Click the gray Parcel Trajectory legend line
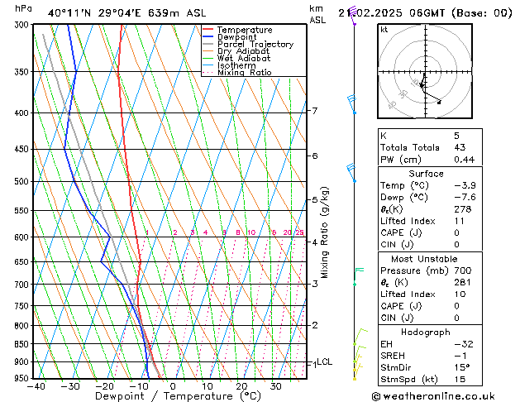 (208, 44)
